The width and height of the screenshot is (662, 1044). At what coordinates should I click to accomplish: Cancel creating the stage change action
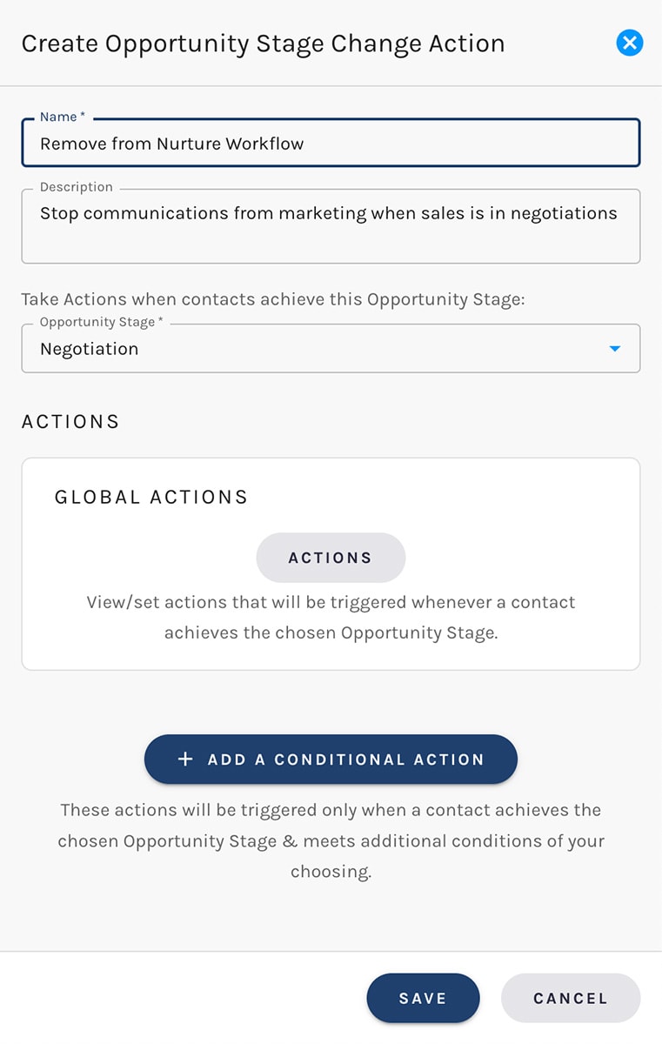[571, 998]
